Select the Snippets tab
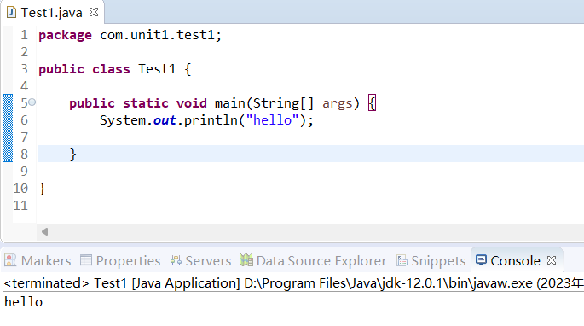Image resolution: width=584 pixels, height=326 pixels. click(x=431, y=260)
